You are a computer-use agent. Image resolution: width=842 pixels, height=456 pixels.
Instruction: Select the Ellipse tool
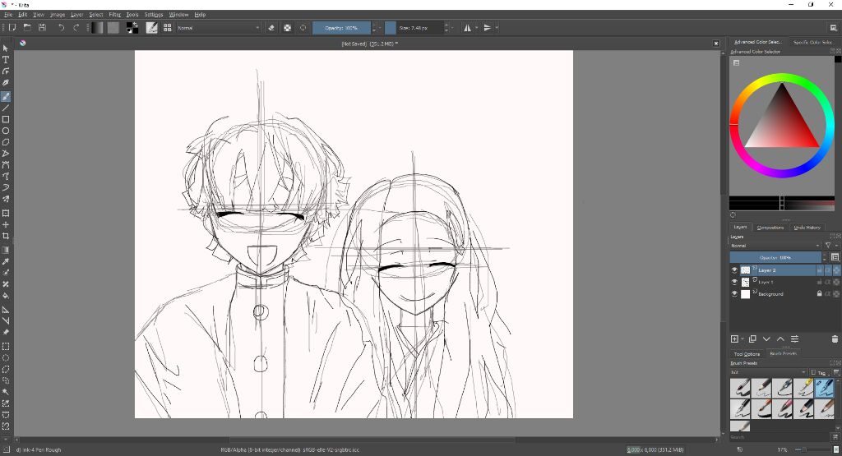pos(6,131)
